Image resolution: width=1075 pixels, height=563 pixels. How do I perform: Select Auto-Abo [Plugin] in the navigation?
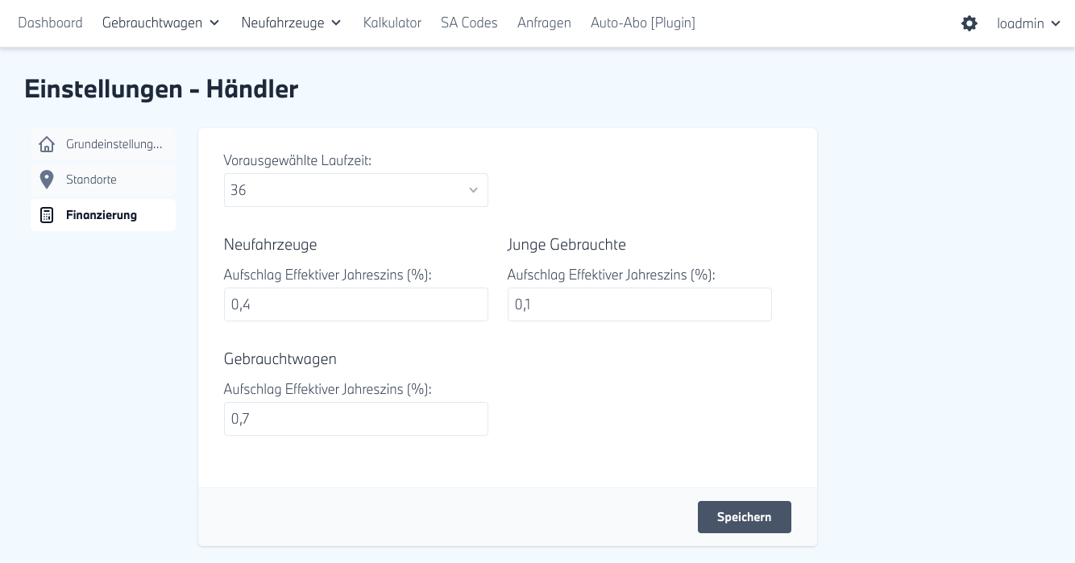point(642,23)
